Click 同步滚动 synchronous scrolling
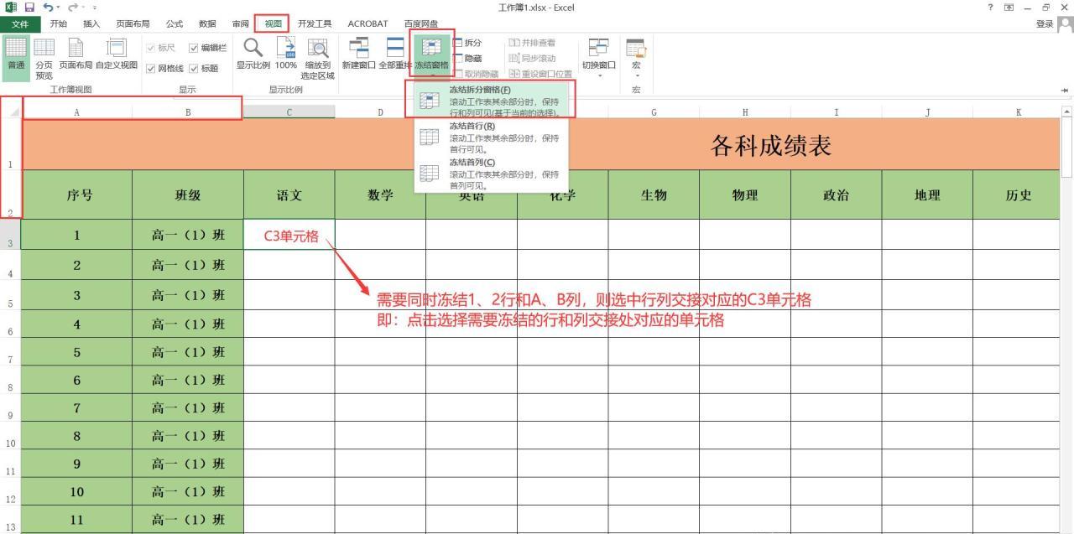Image resolution: width=1074 pixels, height=534 pixels. tap(532, 59)
